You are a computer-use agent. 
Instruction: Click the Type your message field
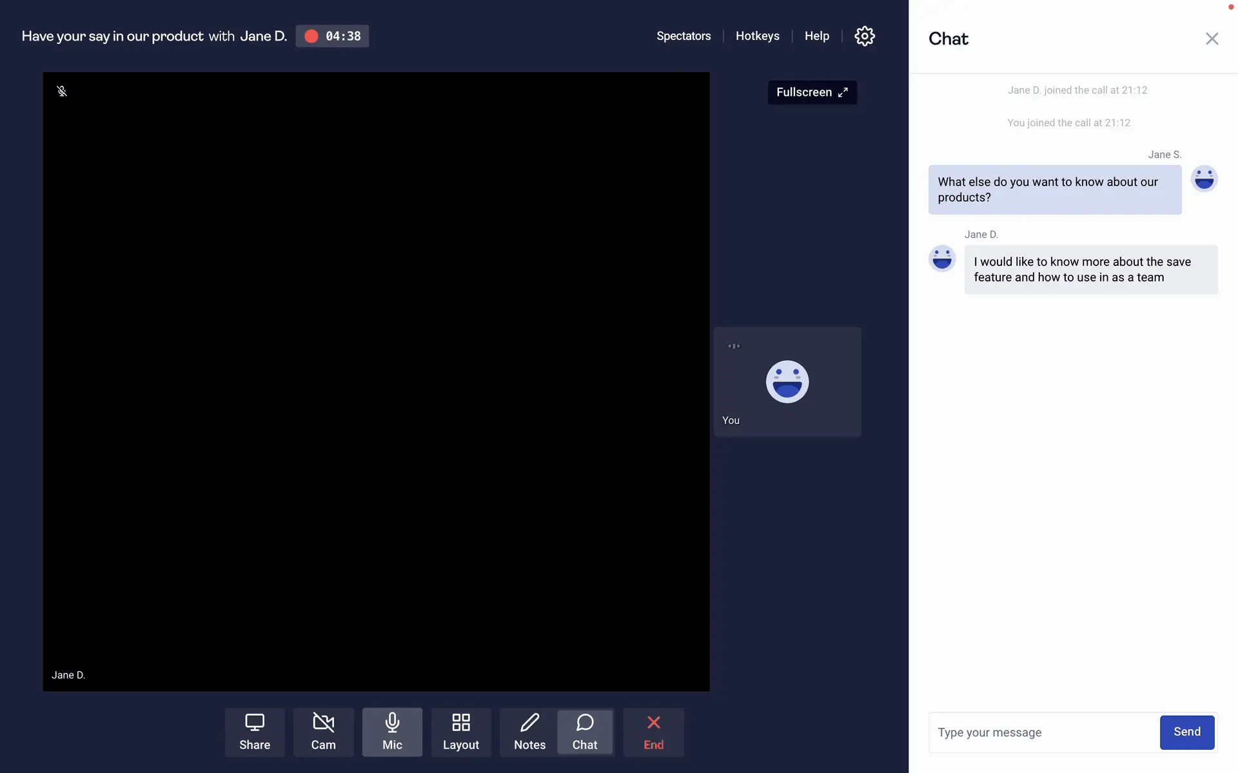[1043, 732]
